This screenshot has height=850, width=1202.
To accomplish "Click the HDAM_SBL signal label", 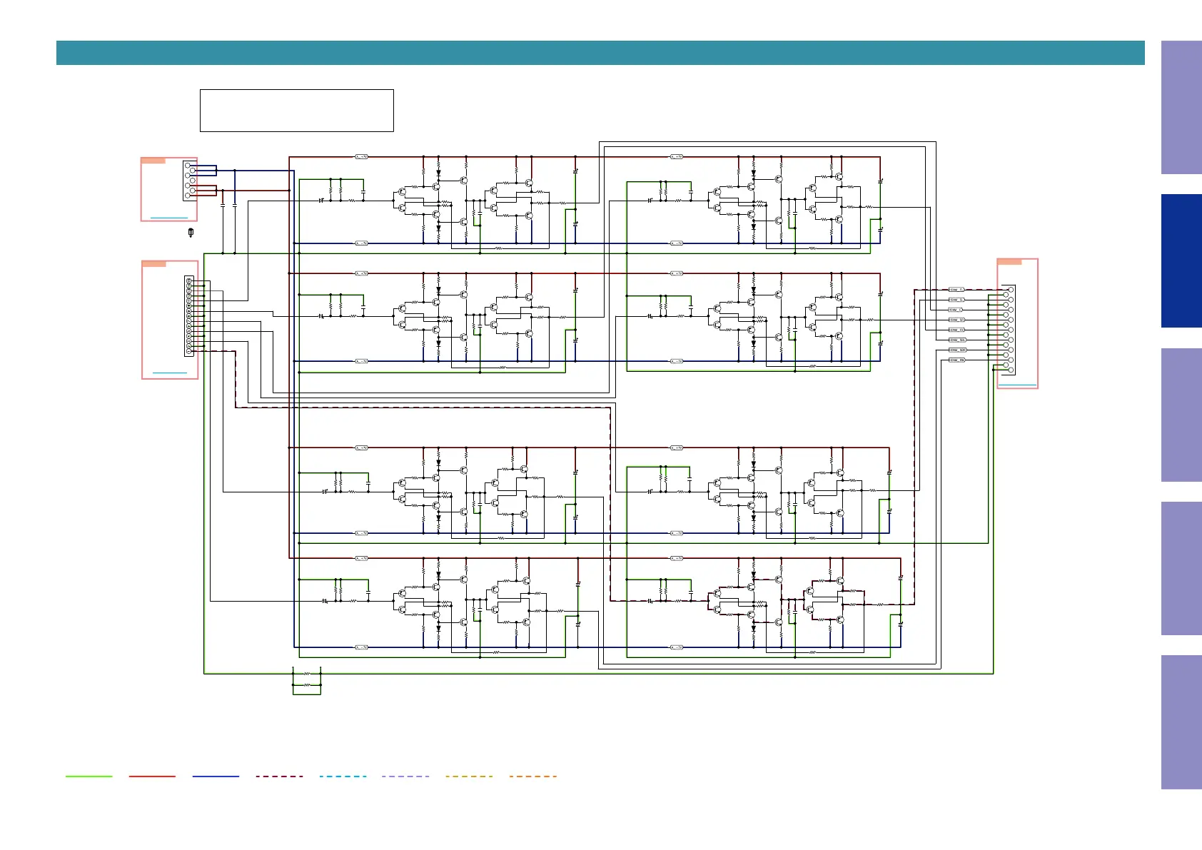I will pos(957,340).
